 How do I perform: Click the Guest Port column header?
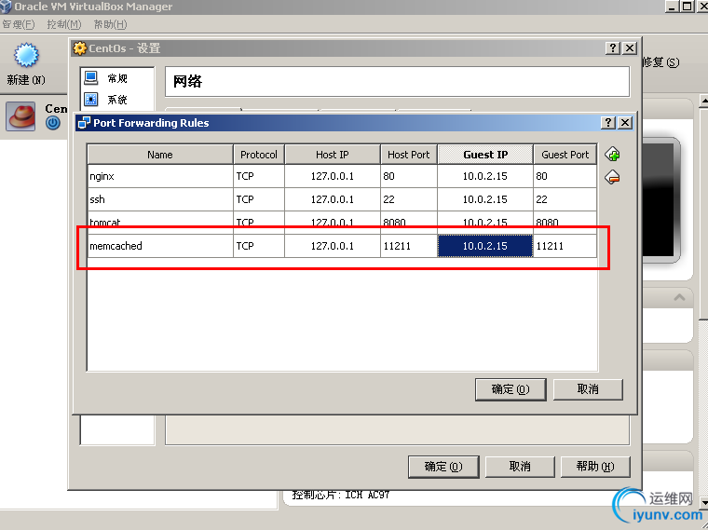(565, 155)
